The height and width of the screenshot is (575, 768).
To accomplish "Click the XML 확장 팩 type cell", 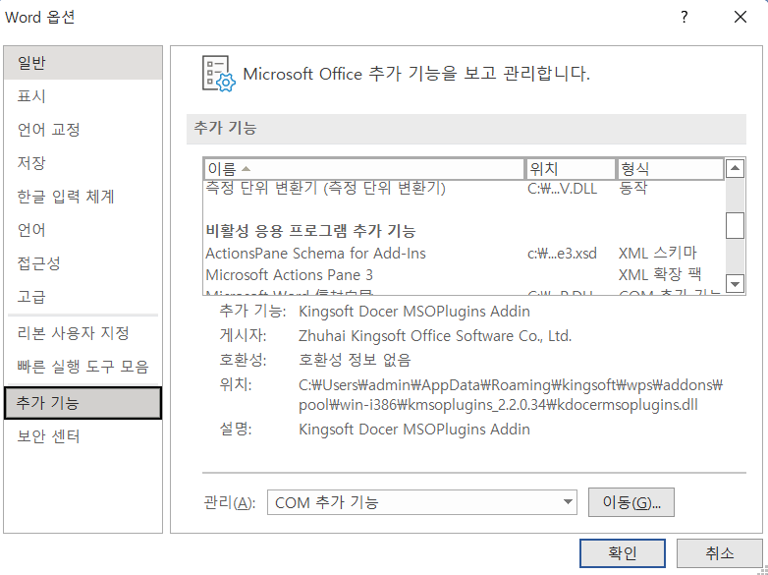I will coord(660,274).
